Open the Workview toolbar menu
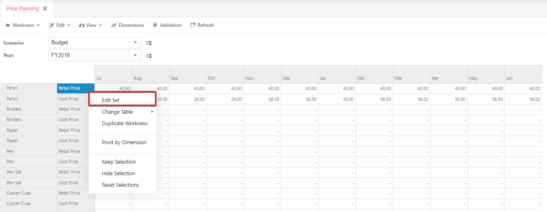 [x=23, y=25]
